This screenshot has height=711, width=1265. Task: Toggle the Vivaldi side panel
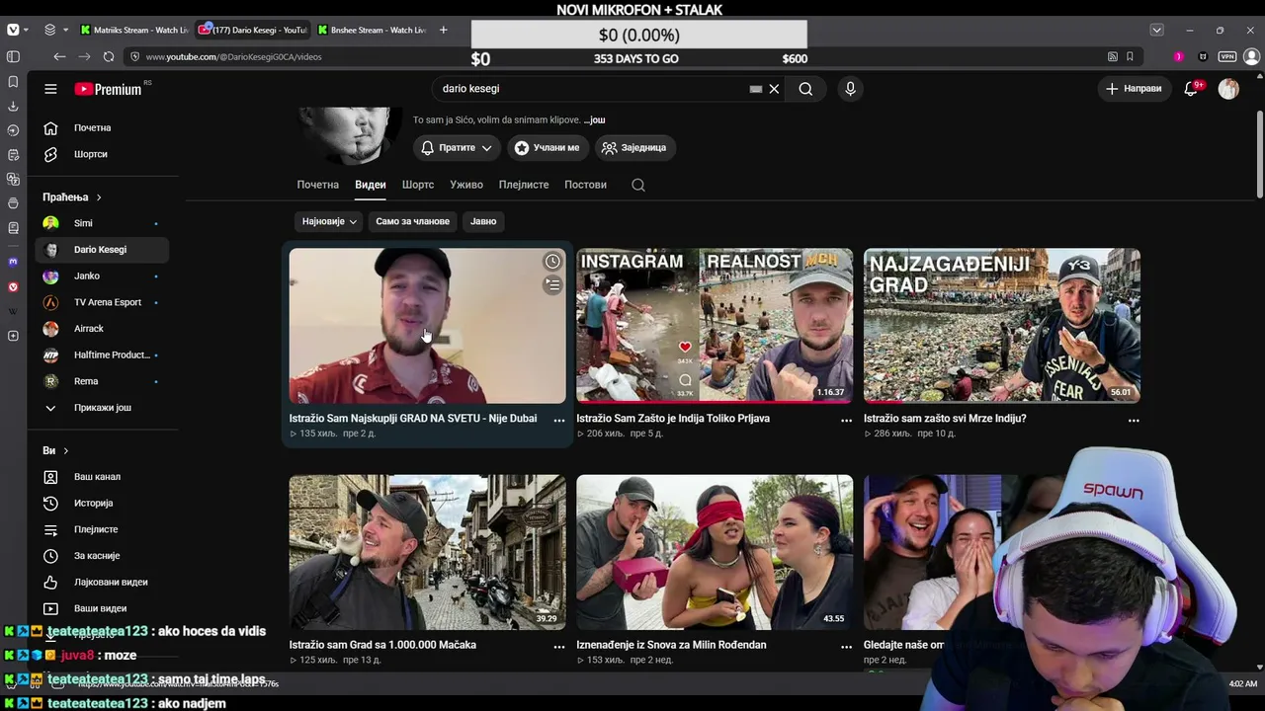pyautogui.click(x=13, y=57)
